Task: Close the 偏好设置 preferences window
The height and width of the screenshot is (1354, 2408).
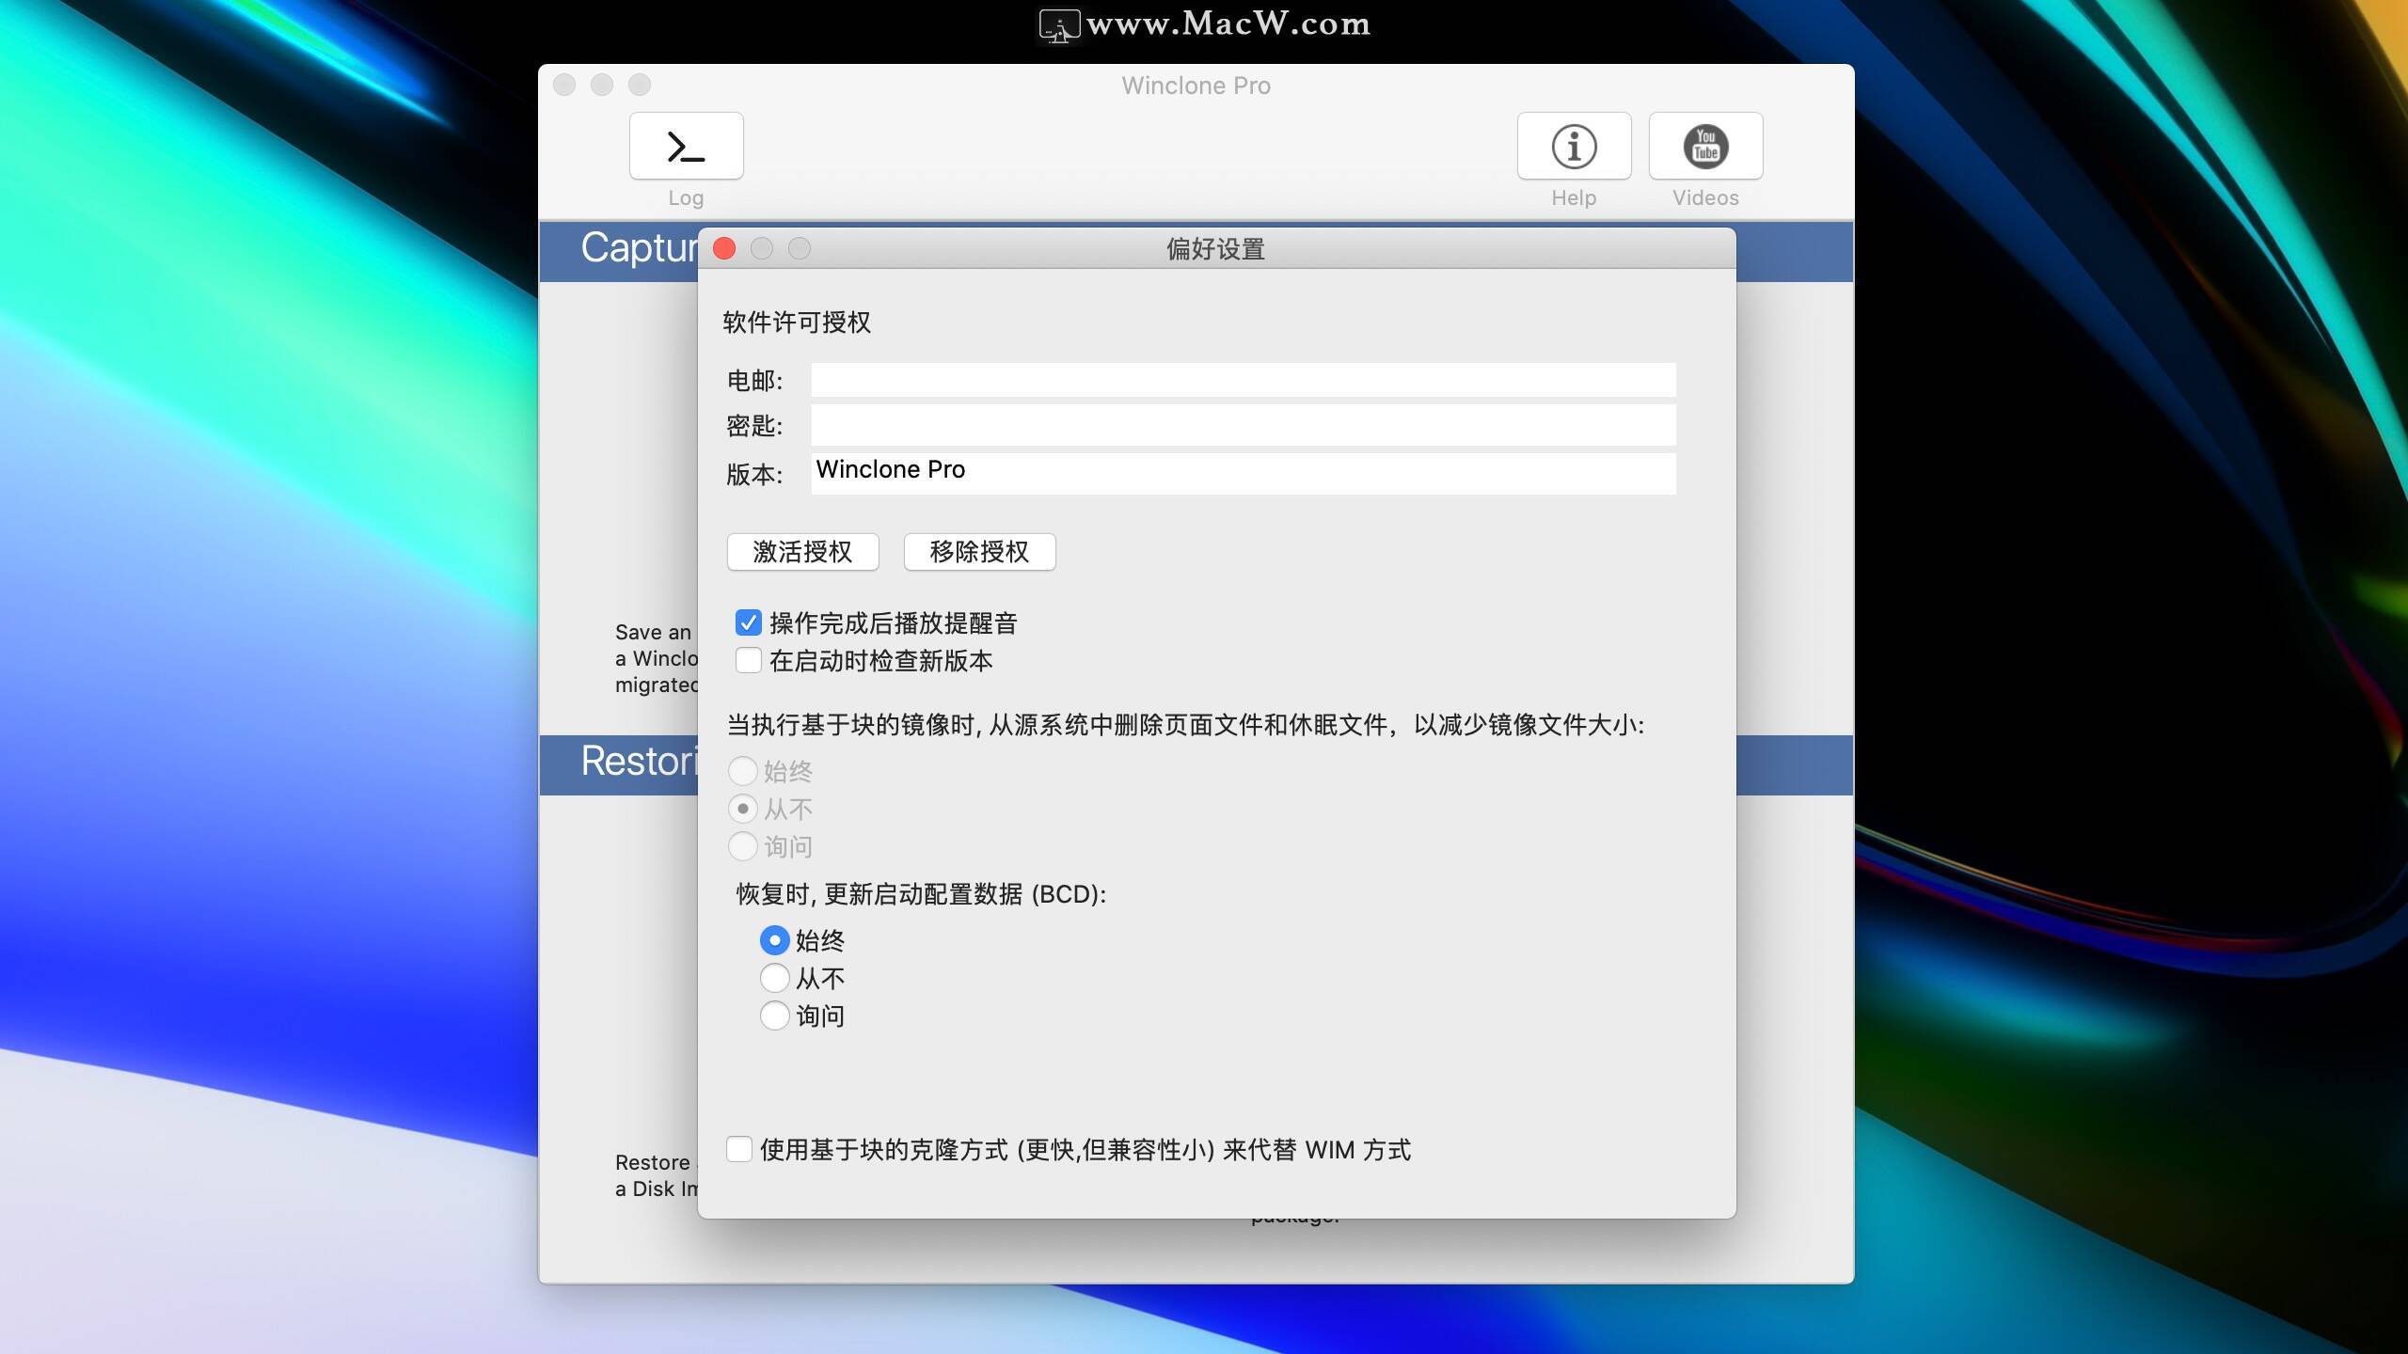Action: click(724, 248)
